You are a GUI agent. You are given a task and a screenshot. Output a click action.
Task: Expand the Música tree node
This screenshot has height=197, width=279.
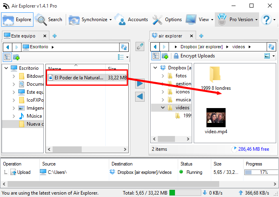(14, 116)
